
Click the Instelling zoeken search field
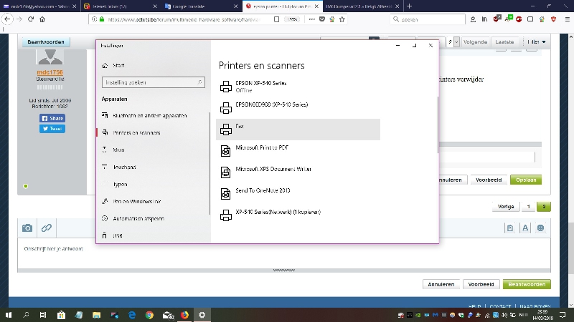coord(153,82)
